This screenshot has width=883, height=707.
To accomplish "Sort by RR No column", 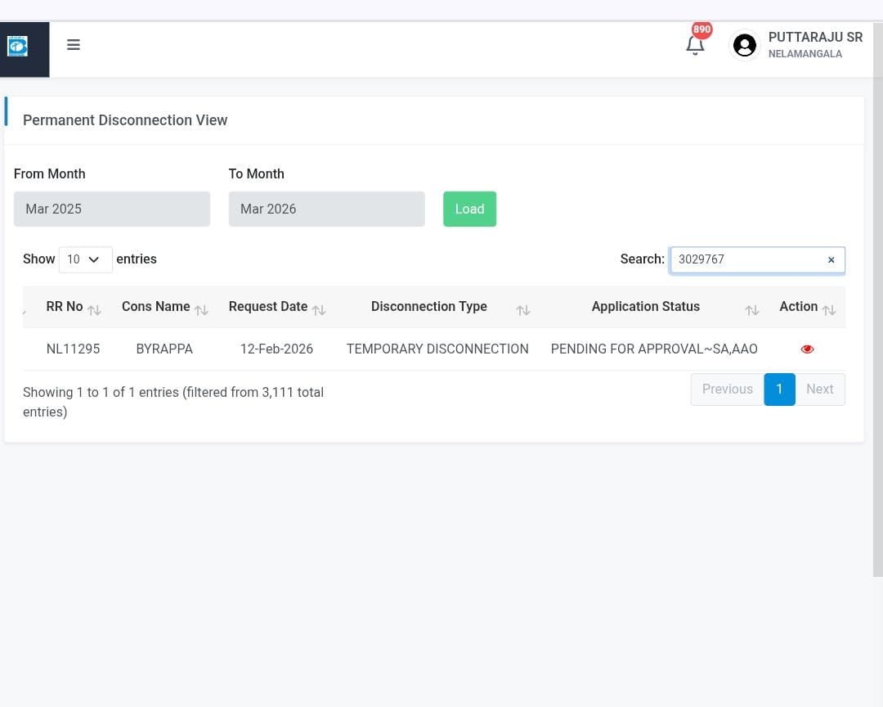I will click(65, 307).
